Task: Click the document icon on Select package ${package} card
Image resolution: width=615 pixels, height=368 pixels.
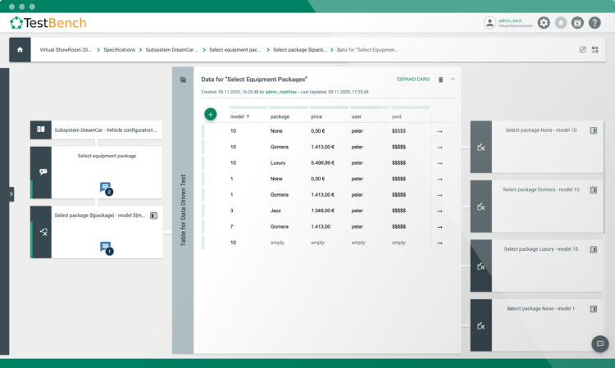Action: [154, 216]
